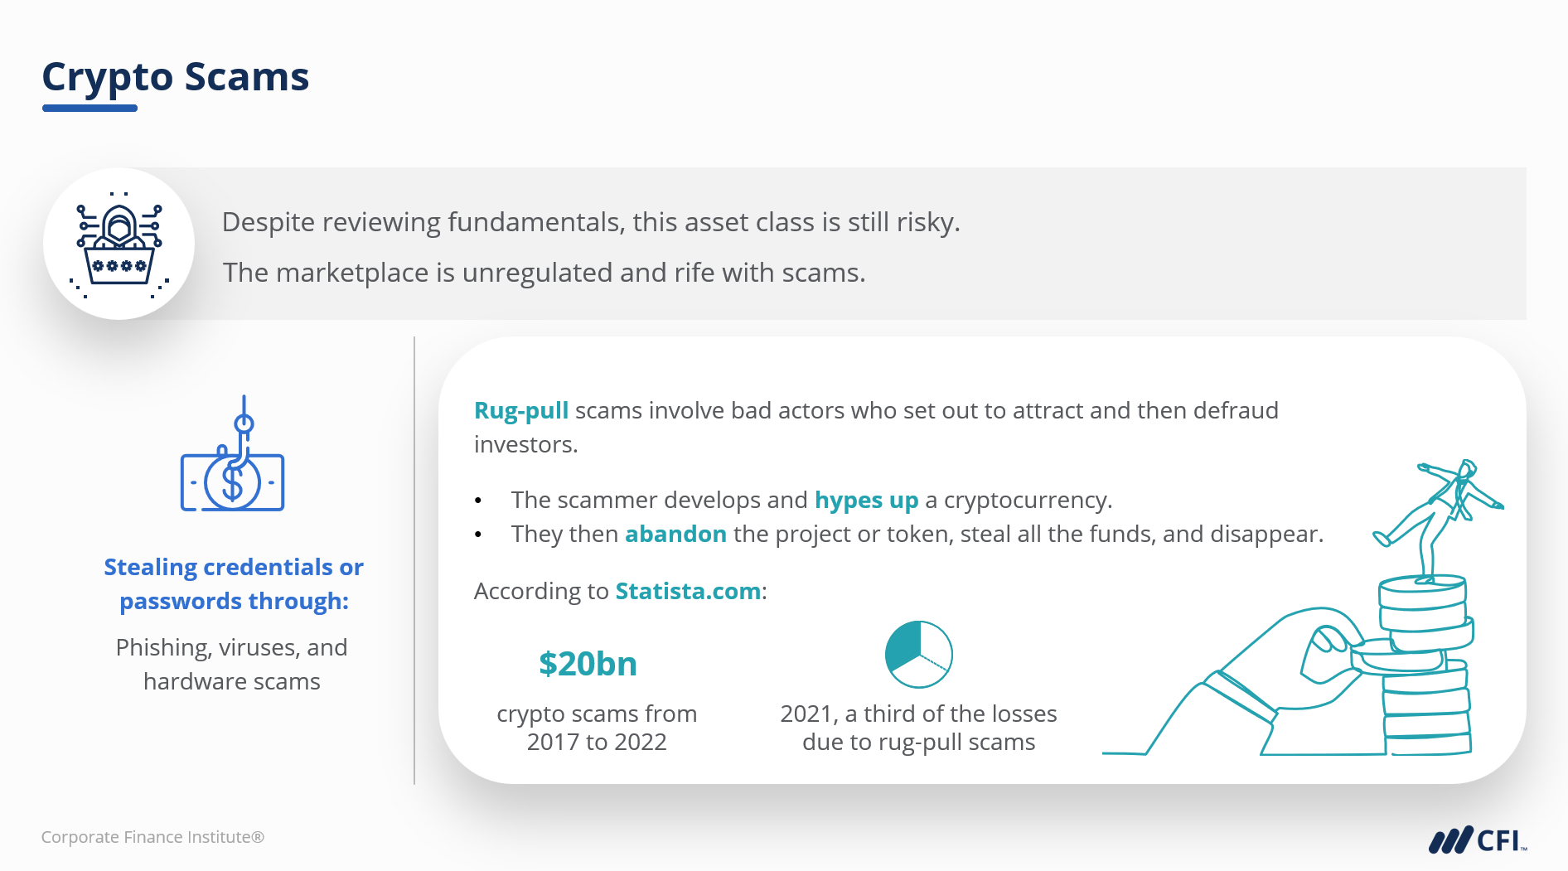This screenshot has height=871, width=1568.
Task: Click the blue underline beneath the title
Action: (x=90, y=108)
